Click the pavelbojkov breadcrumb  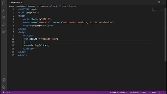point(21,6)
